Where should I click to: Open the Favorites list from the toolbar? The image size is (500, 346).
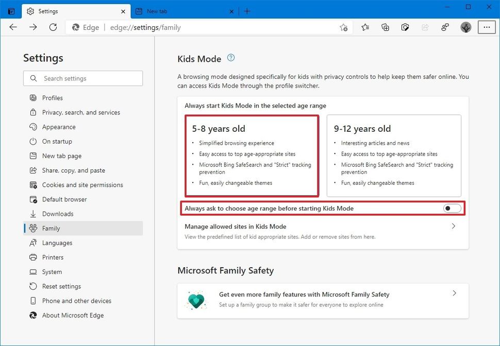(365, 27)
